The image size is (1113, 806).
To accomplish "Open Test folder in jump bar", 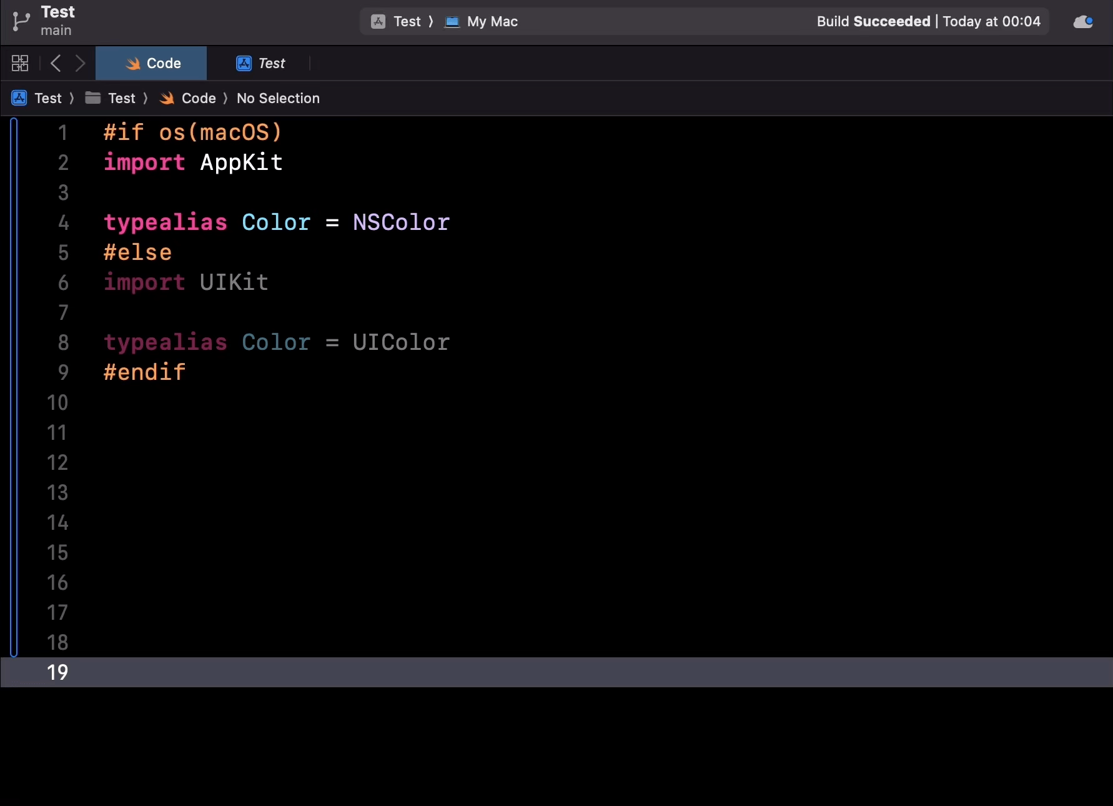I will 121,98.
